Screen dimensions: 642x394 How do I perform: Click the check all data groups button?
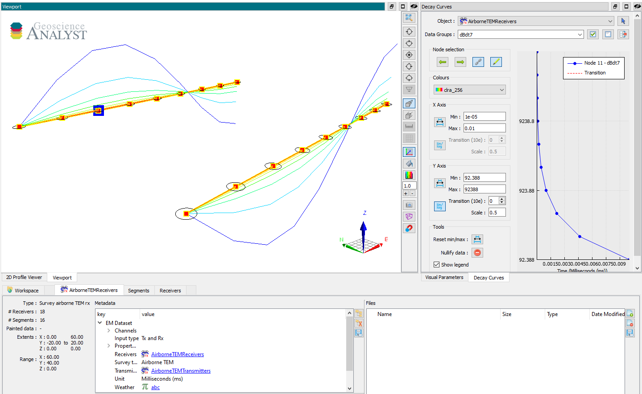593,34
